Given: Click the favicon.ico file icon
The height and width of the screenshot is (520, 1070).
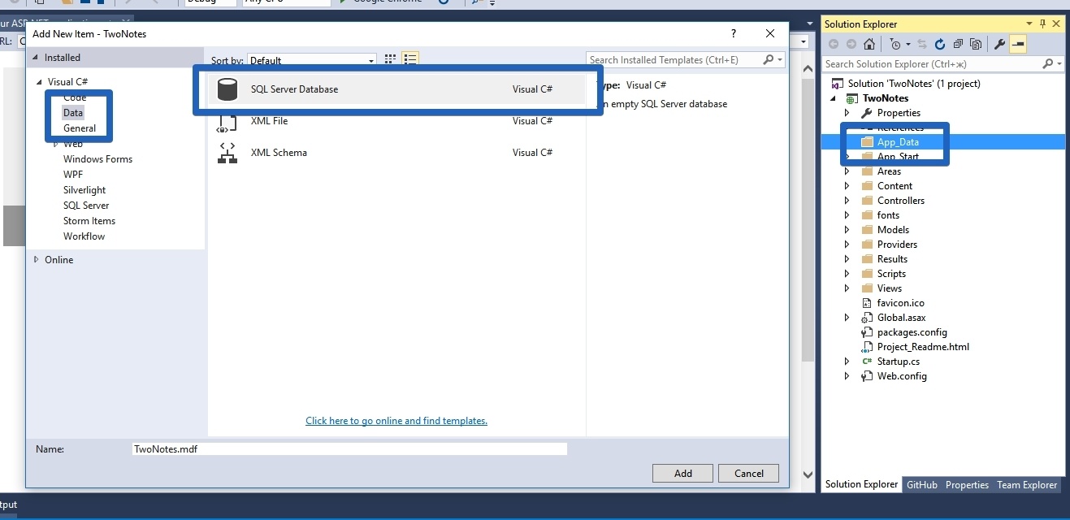Looking at the screenshot, I should [867, 303].
